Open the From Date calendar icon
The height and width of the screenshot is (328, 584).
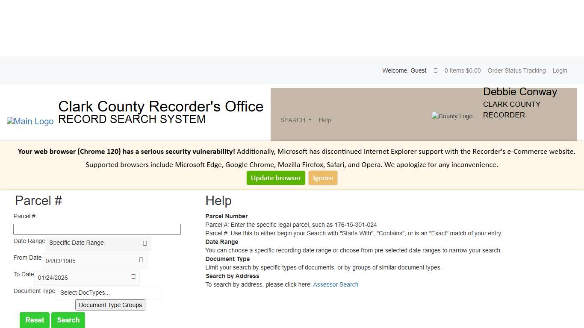(x=141, y=260)
